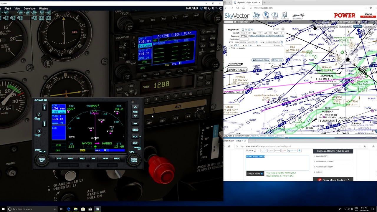This screenshot has width=377, height=212.
Task: Click the Windows Start button
Action: (3, 209)
